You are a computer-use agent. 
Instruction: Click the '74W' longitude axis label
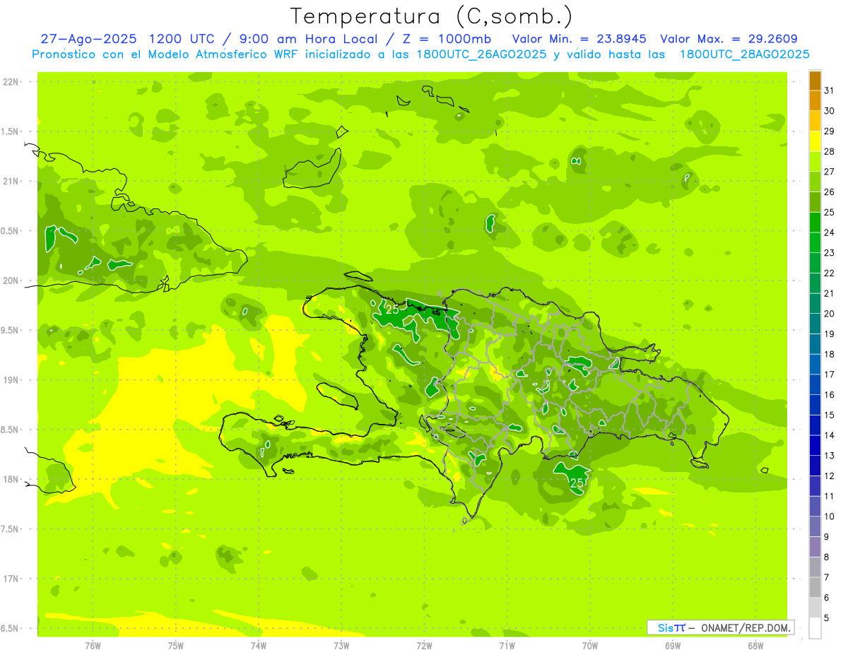pyautogui.click(x=258, y=645)
